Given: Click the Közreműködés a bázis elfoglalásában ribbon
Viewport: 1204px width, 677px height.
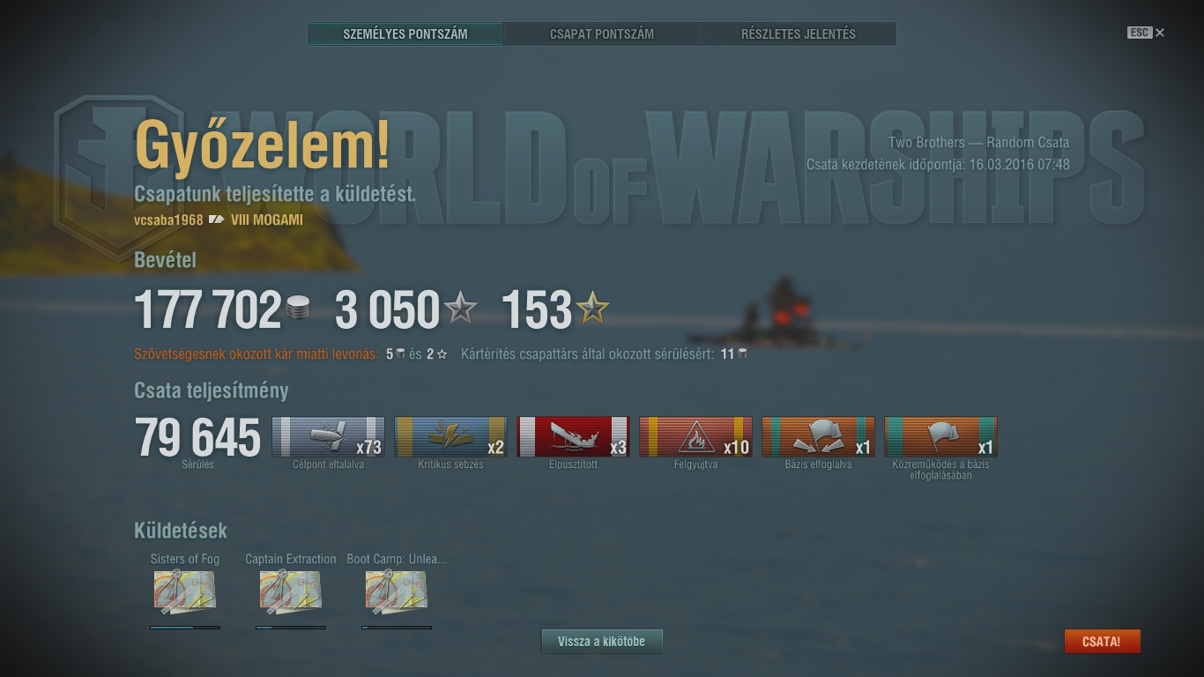Looking at the screenshot, I should coord(940,436).
